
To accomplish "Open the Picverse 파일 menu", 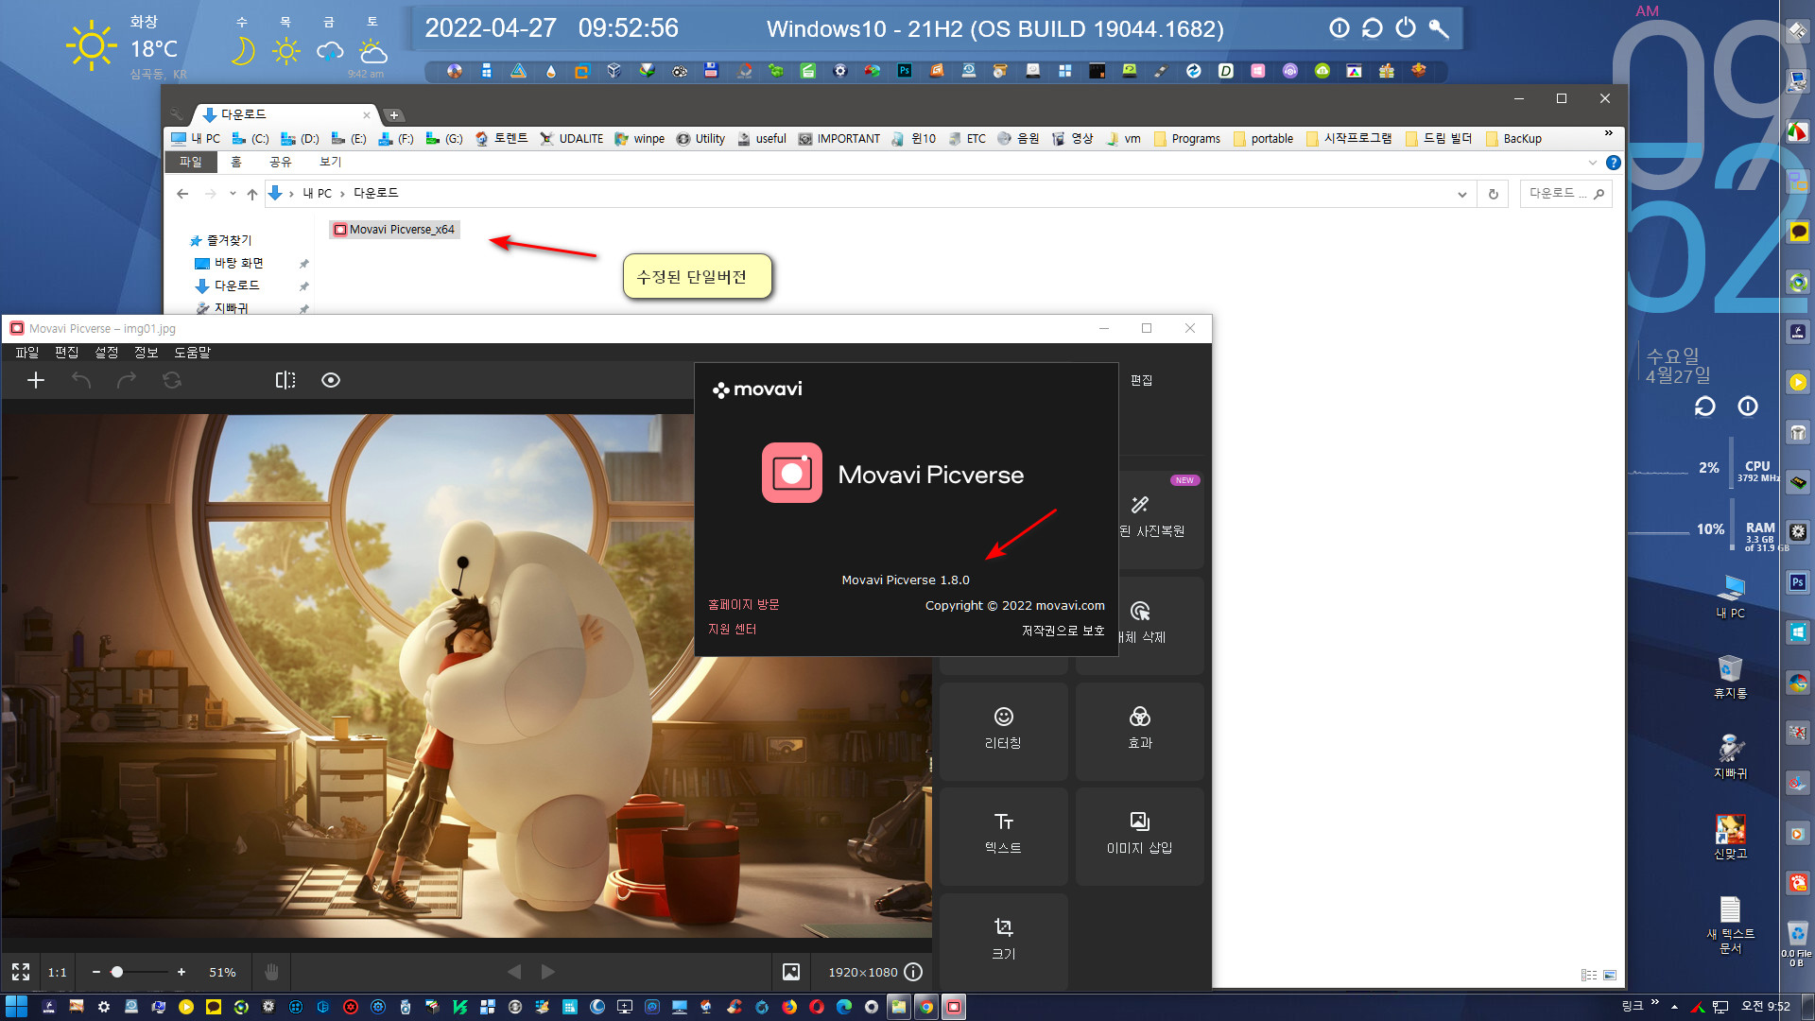I will (x=26, y=353).
